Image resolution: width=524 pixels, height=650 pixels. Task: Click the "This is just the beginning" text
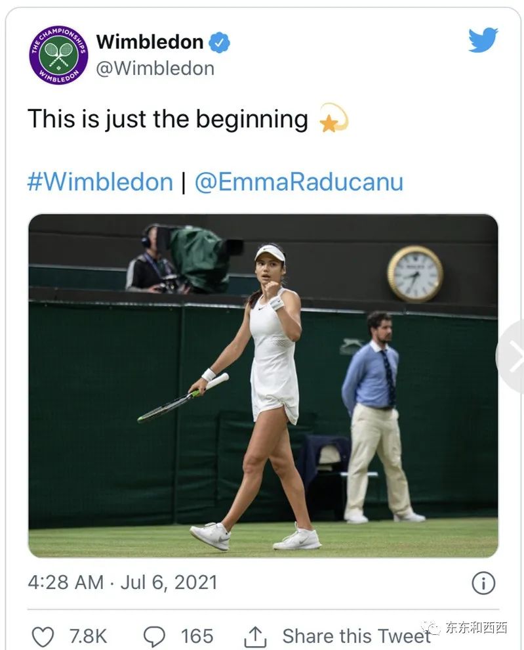(x=168, y=119)
